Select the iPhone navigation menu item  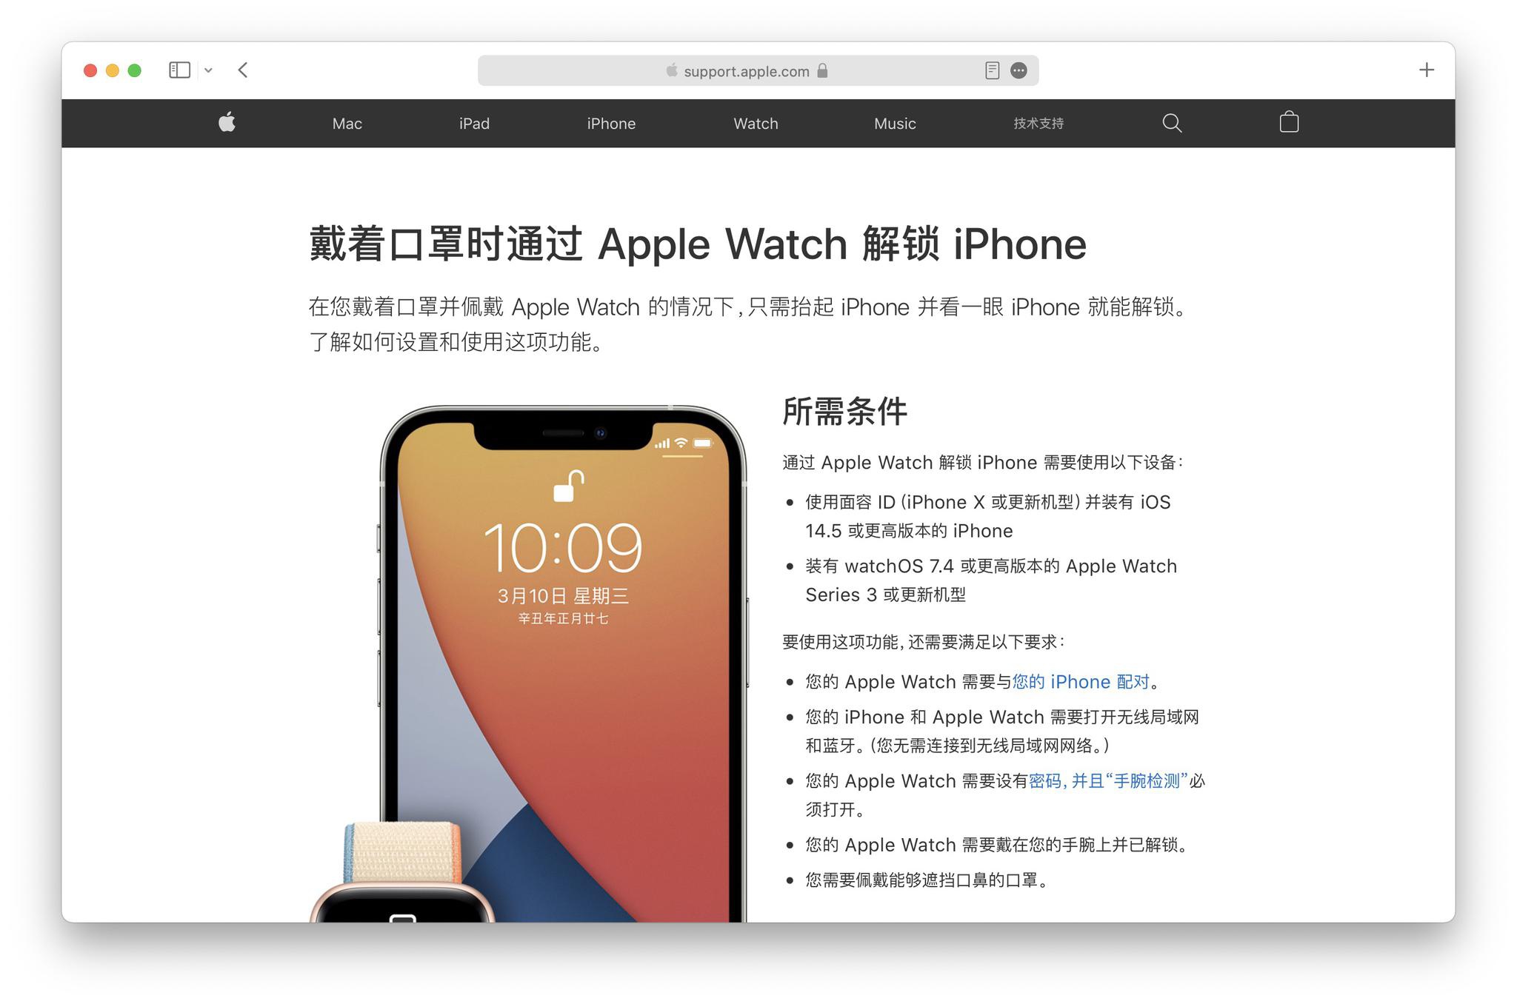pyautogui.click(x=613, y=122)
